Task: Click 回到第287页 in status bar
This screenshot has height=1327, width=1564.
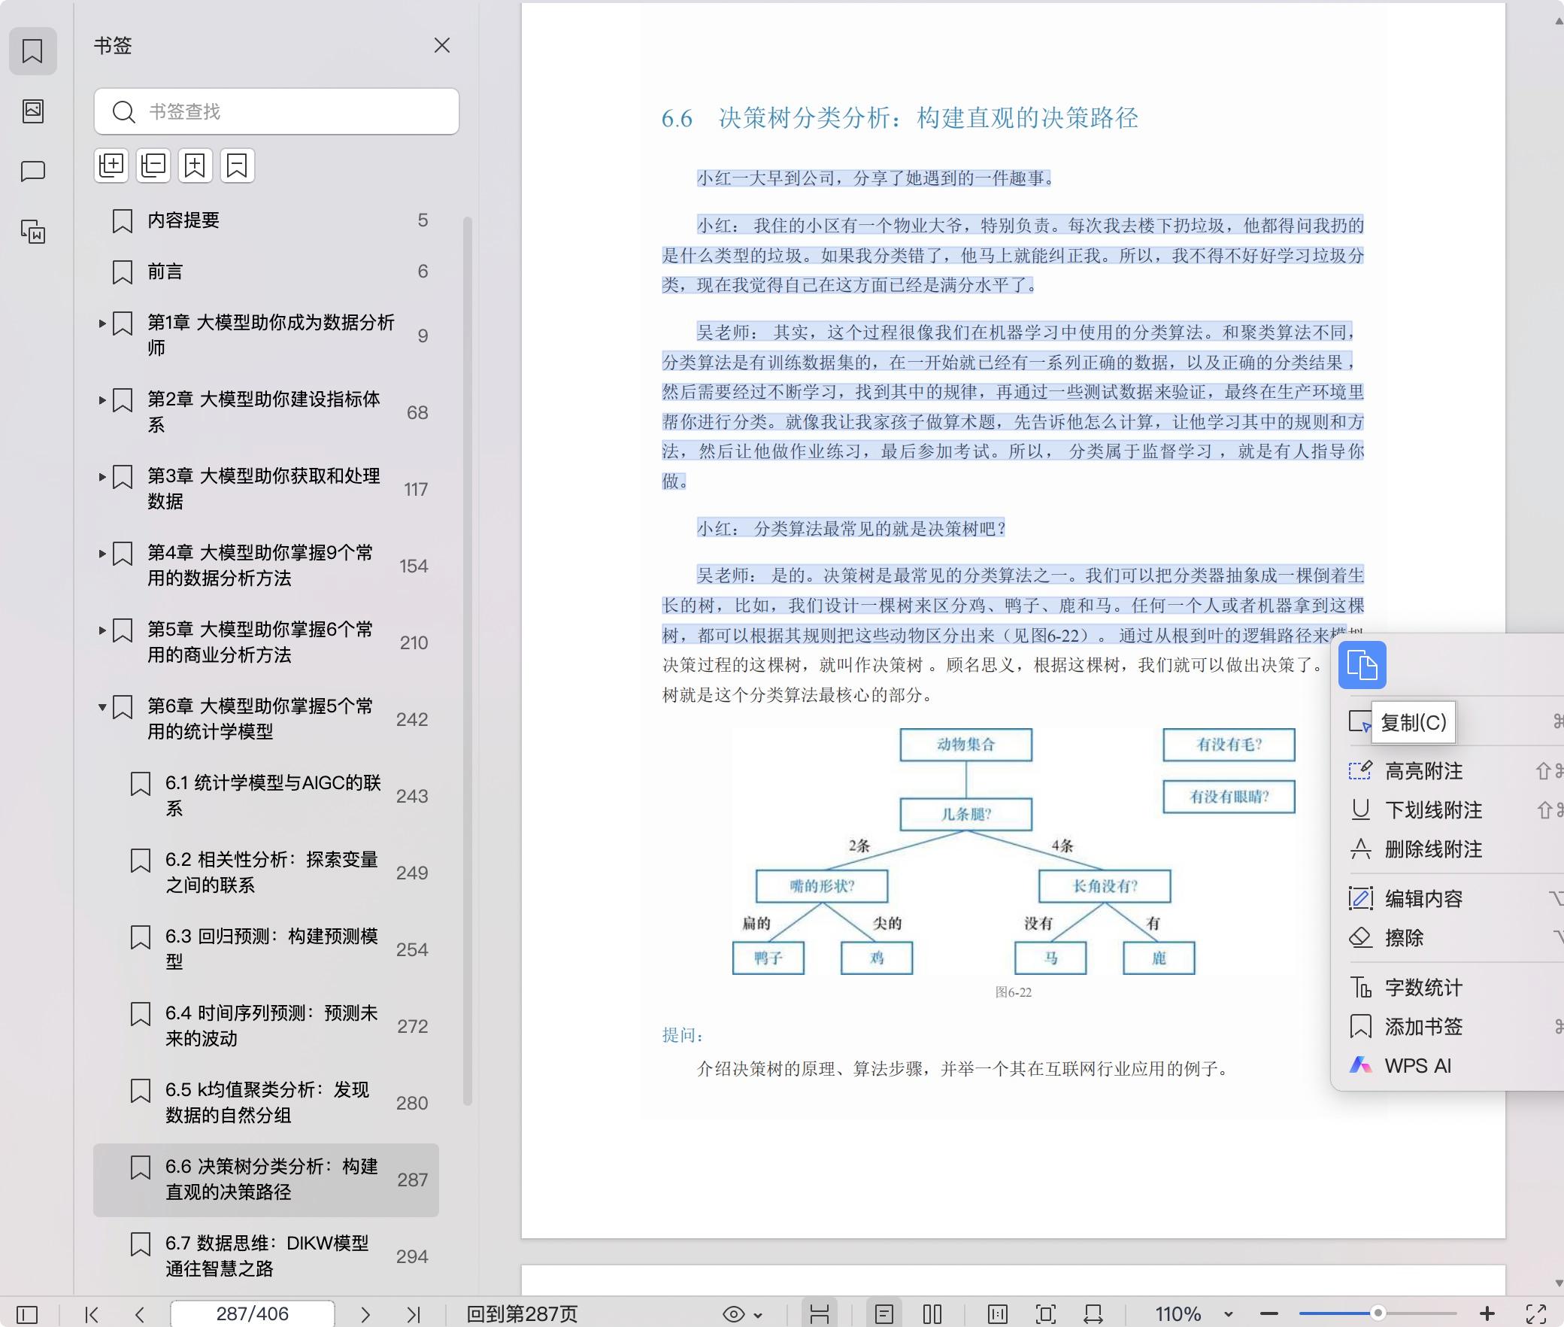Action: click(x=522, y=1314)
